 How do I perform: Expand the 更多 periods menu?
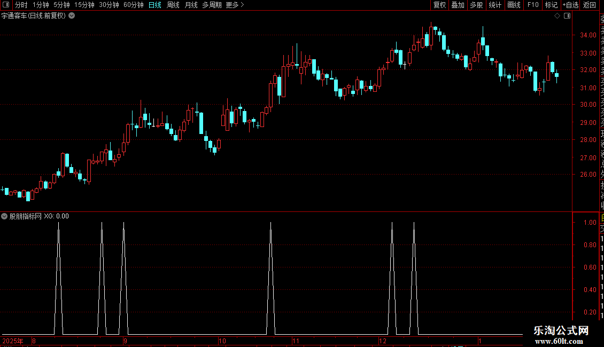click(x=235, y=5)
